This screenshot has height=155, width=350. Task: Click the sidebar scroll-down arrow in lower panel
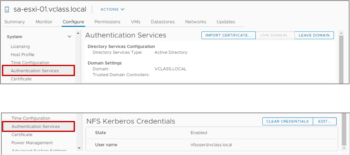79,148
